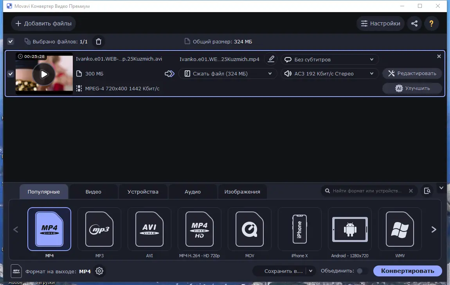Switch to the 'Видео' tab
The height and width of the screenshot is (285, 450).
coord(93,192)
